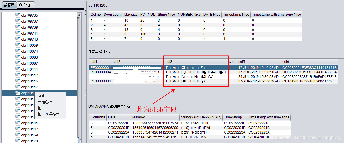Click the table icon beside obj110117
Viewport: 344px width, 143px height.
[17, 87]
